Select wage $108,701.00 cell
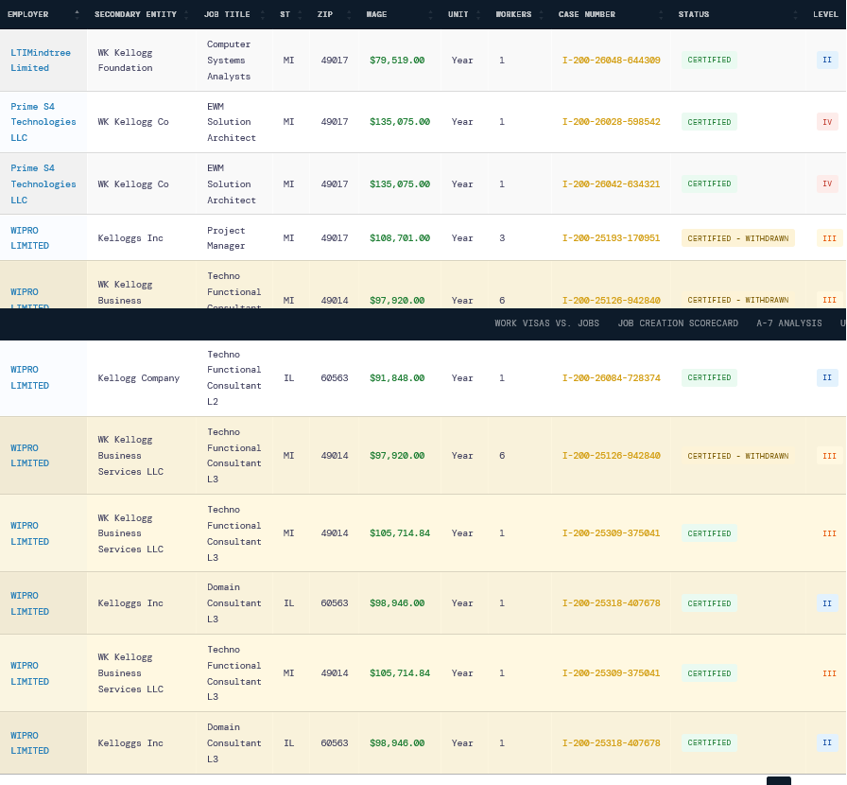This screenshot has height=785, width=847. point(400,238)
